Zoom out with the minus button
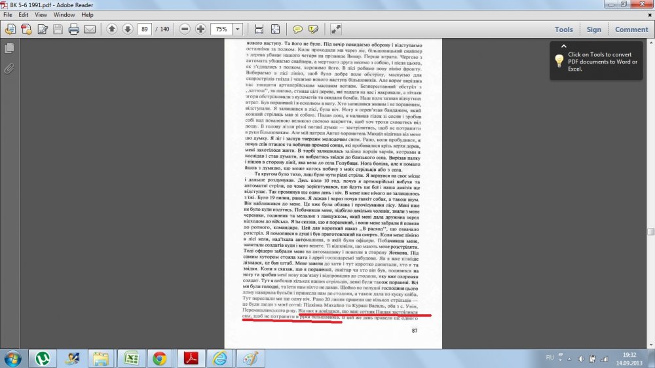 185,29
